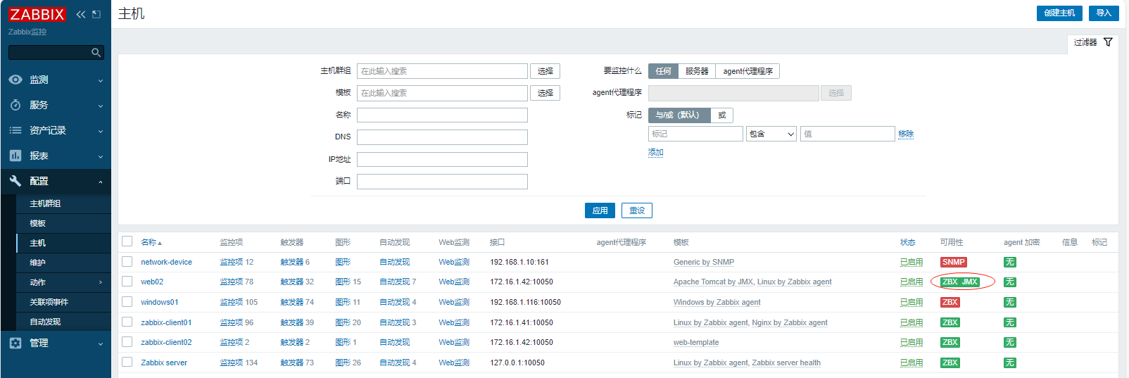Open the zabbix-client01 host link

click(166, 322)
